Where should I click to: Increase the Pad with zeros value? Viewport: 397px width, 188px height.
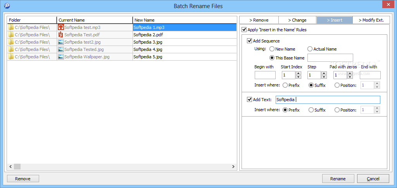350,73
